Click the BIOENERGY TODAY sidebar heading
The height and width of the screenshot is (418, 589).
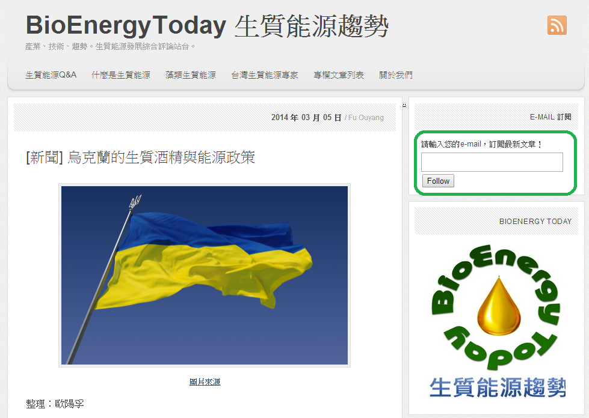coord(535,222)
